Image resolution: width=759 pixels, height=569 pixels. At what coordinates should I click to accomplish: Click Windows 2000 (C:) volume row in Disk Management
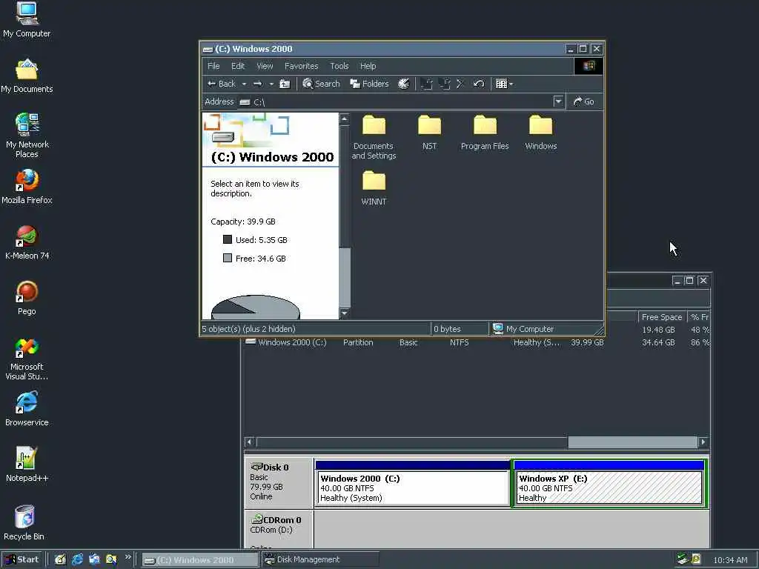[x=477, y=342]
